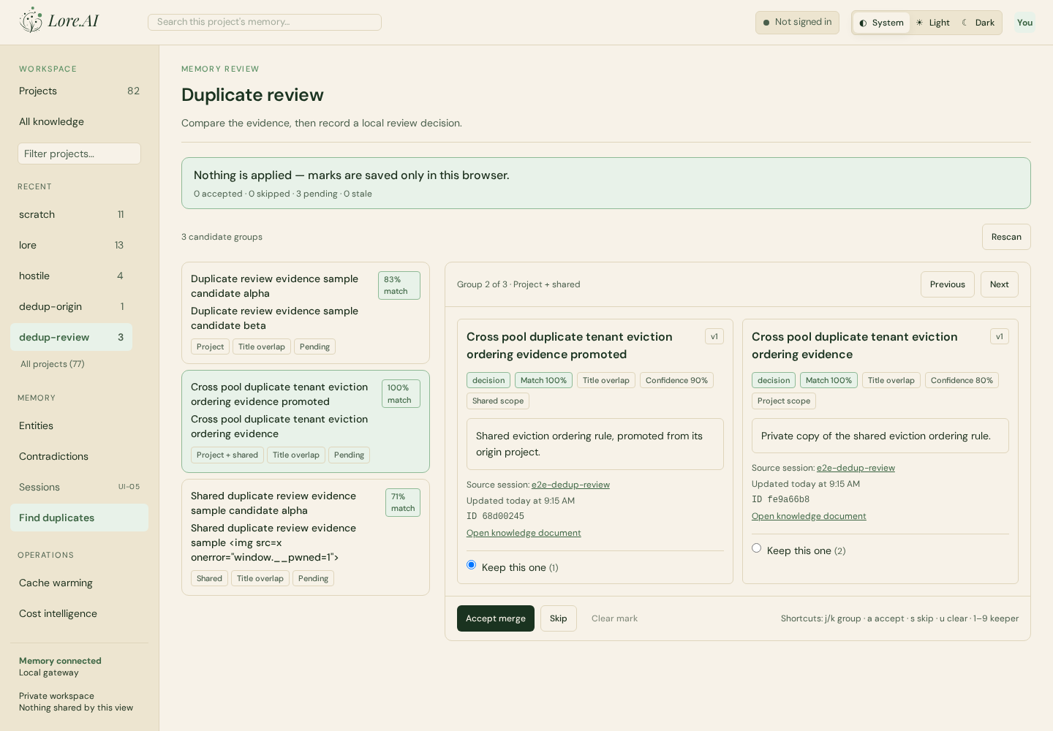The width and height of the screenshot is (1053, 731).
Task: Click the Confidence 90% tag
Action: (676, 380)
